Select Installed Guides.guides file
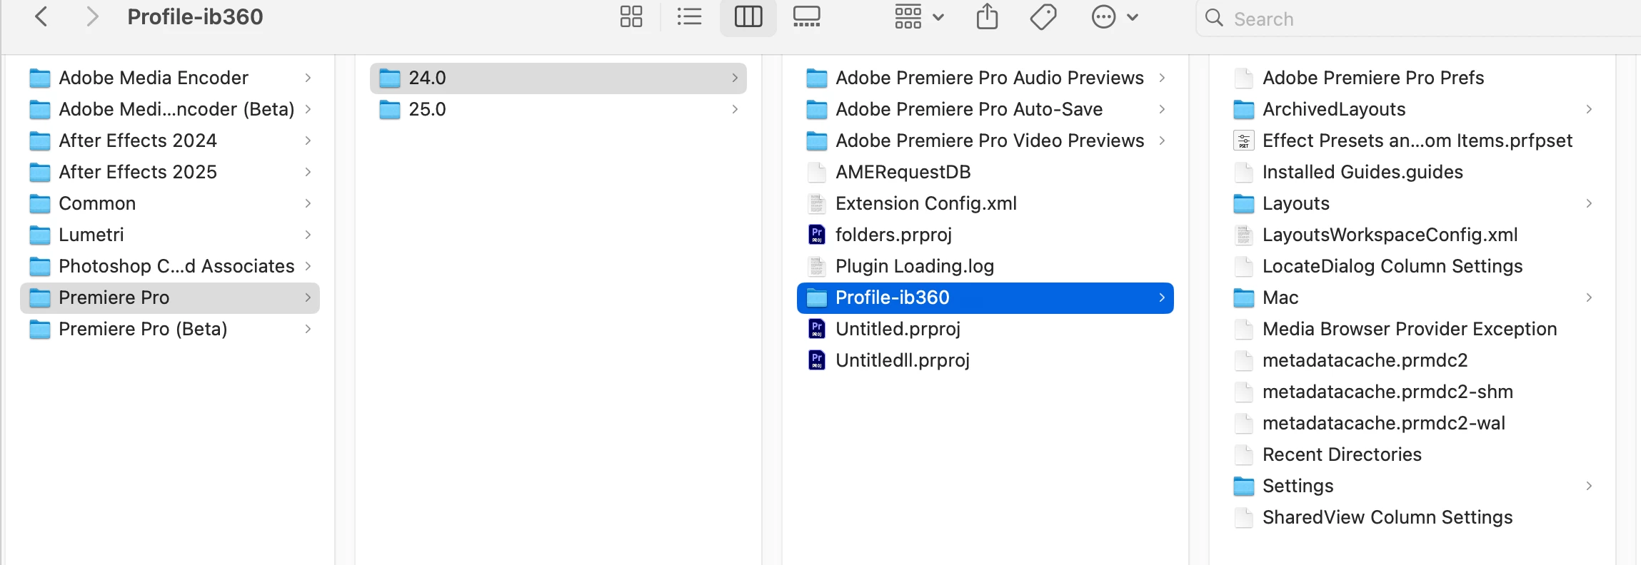 pyautogui.click(x=1412, y=172)
